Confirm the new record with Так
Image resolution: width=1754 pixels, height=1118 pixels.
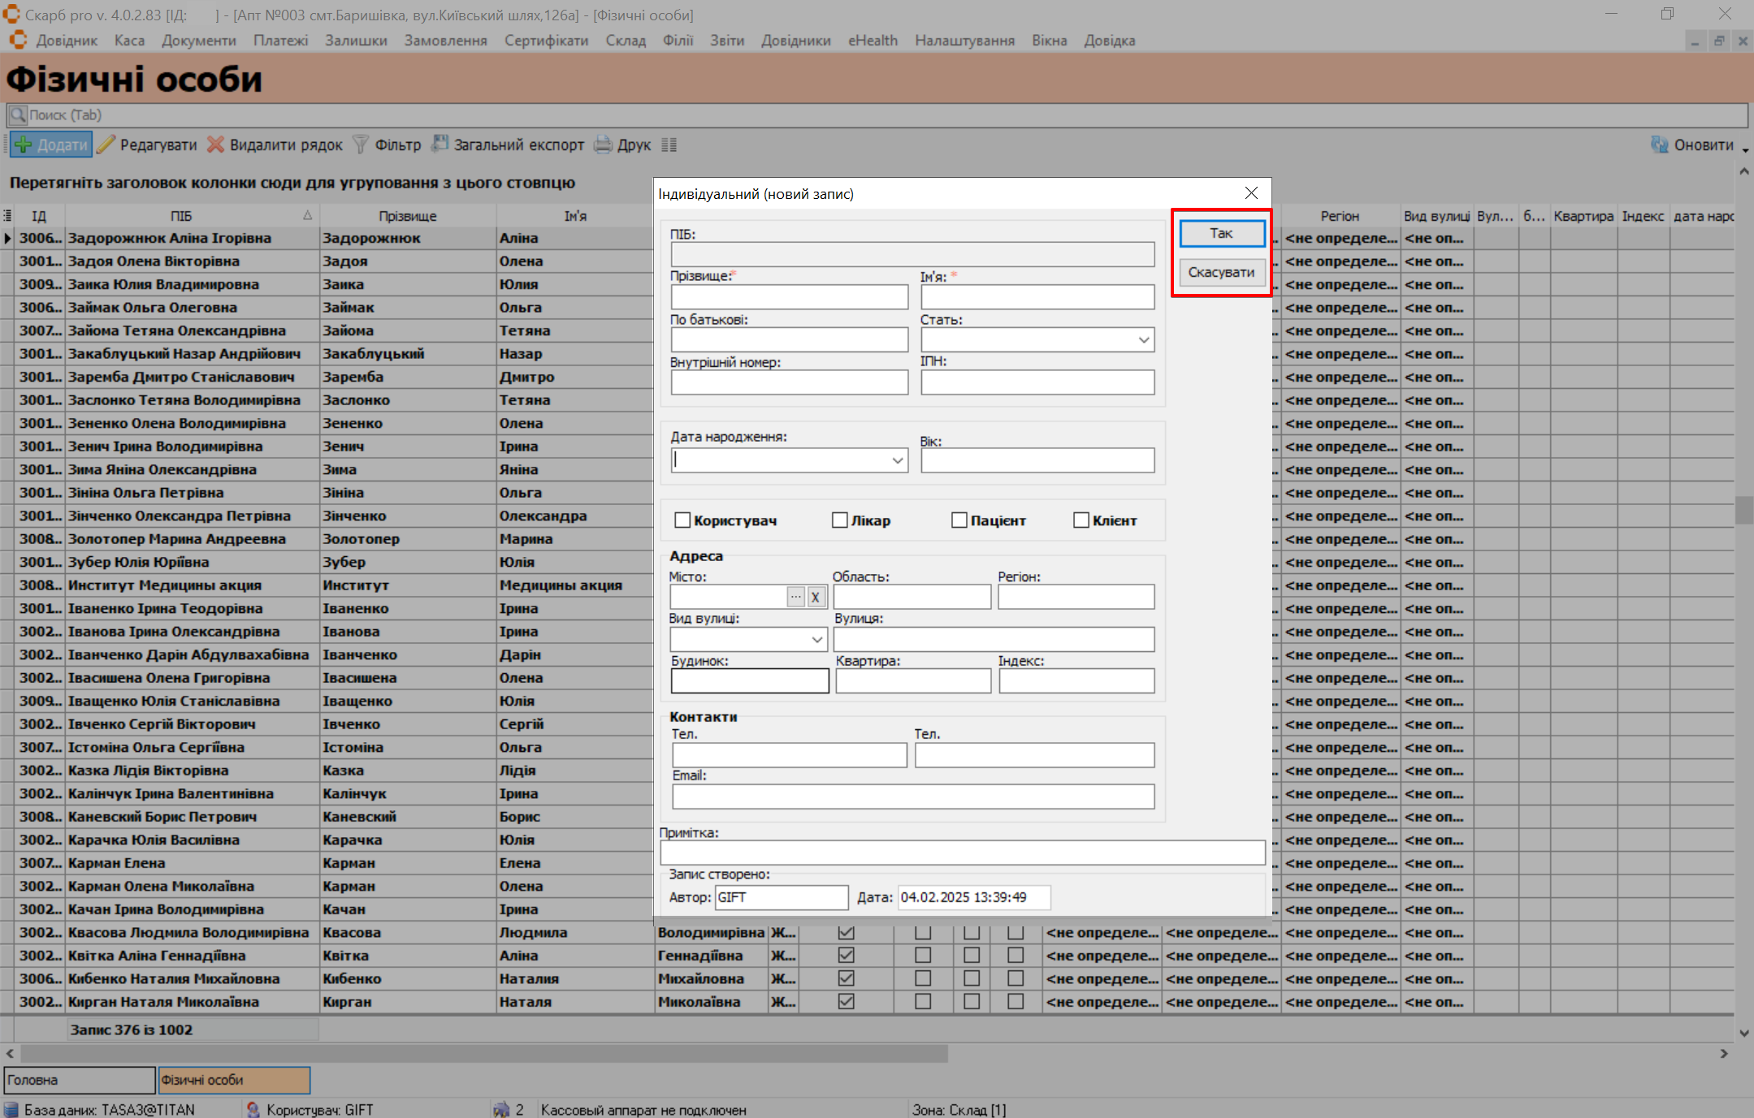pos(1221,234)
